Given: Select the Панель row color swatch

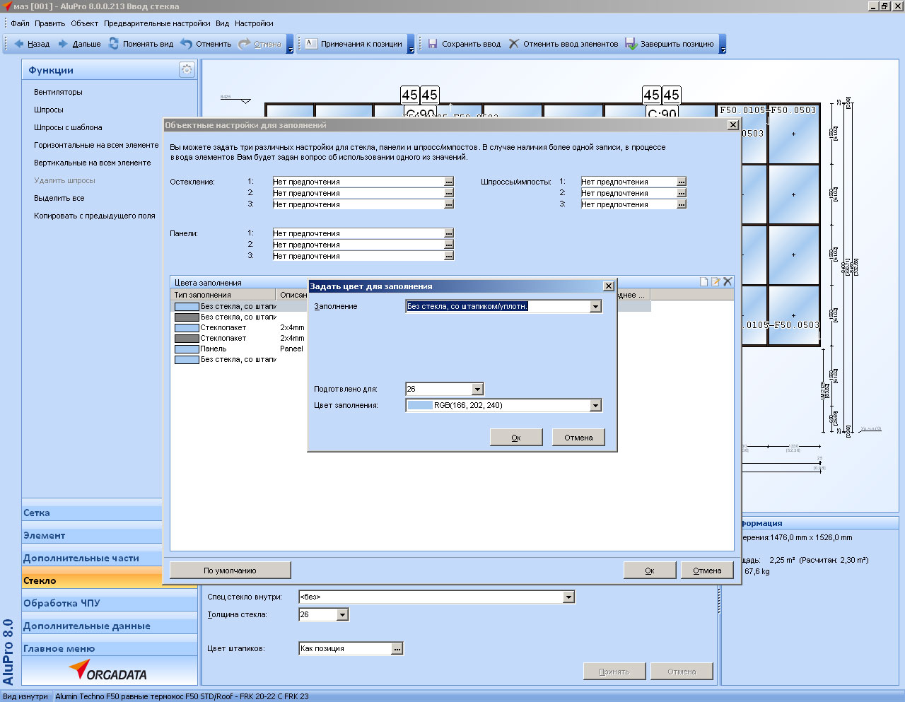Looking at the screenshot, I should [187, 349].
